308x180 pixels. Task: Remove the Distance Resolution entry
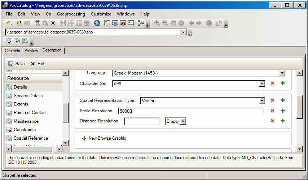272,121
